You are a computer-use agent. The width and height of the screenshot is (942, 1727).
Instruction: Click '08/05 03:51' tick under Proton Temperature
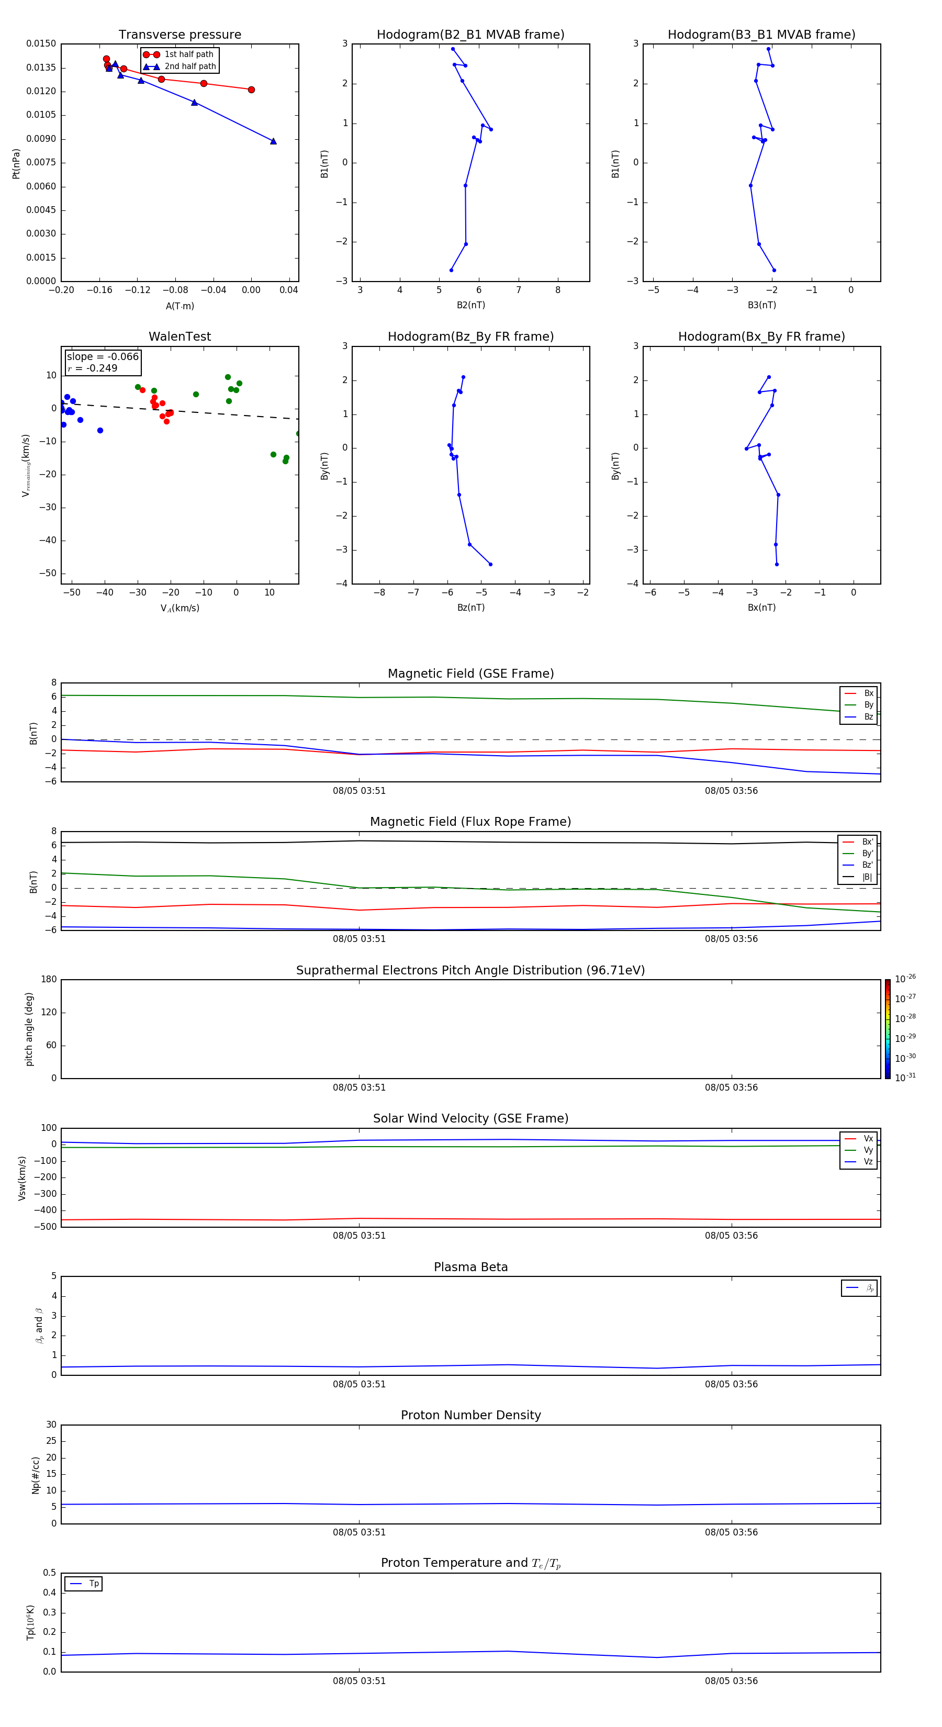(360, 1681)
